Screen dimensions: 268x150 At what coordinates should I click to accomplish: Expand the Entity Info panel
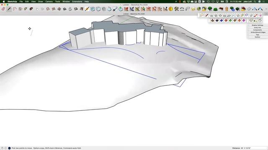pyautogui.click(x=257, y=27)
